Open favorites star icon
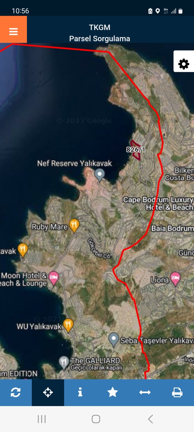 tap(112, 392)
